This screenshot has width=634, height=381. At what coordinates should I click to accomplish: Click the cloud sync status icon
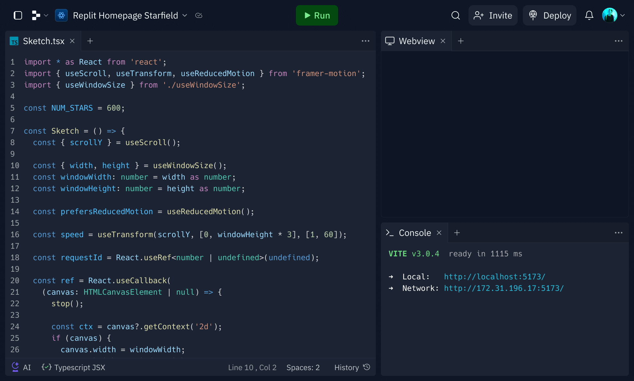click(199, 15)
